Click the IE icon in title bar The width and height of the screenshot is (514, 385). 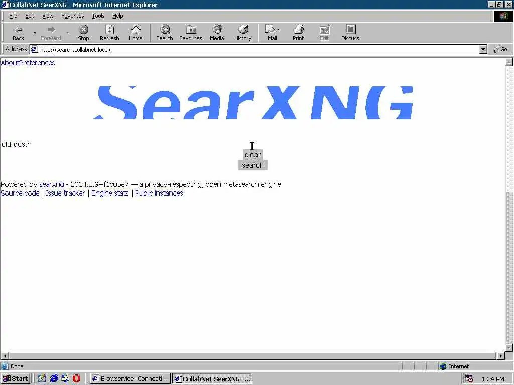[x=4, y=5]
